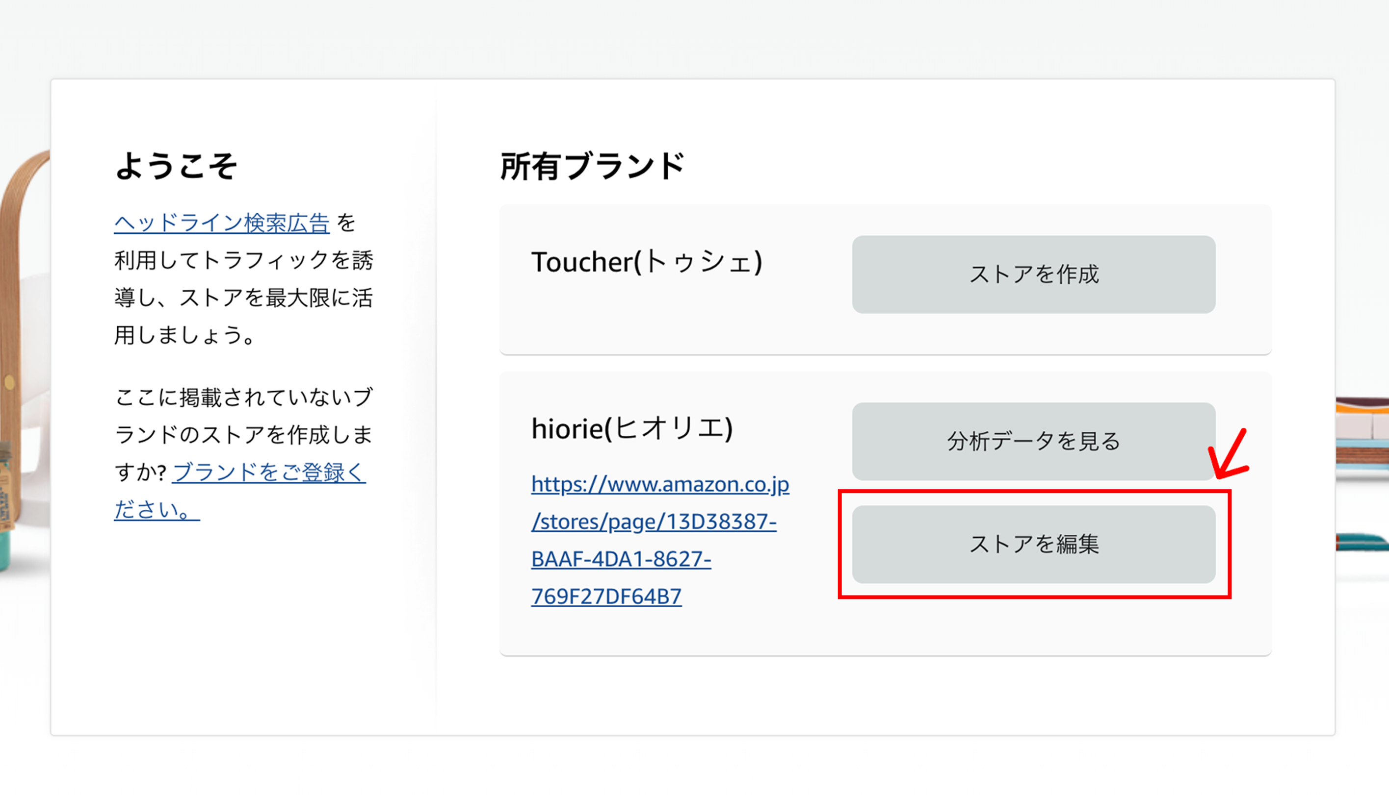Follow the ブランドをご登録ください link
The width and height of the screenshot is (1389, 795).
click(x=240, y=490)
